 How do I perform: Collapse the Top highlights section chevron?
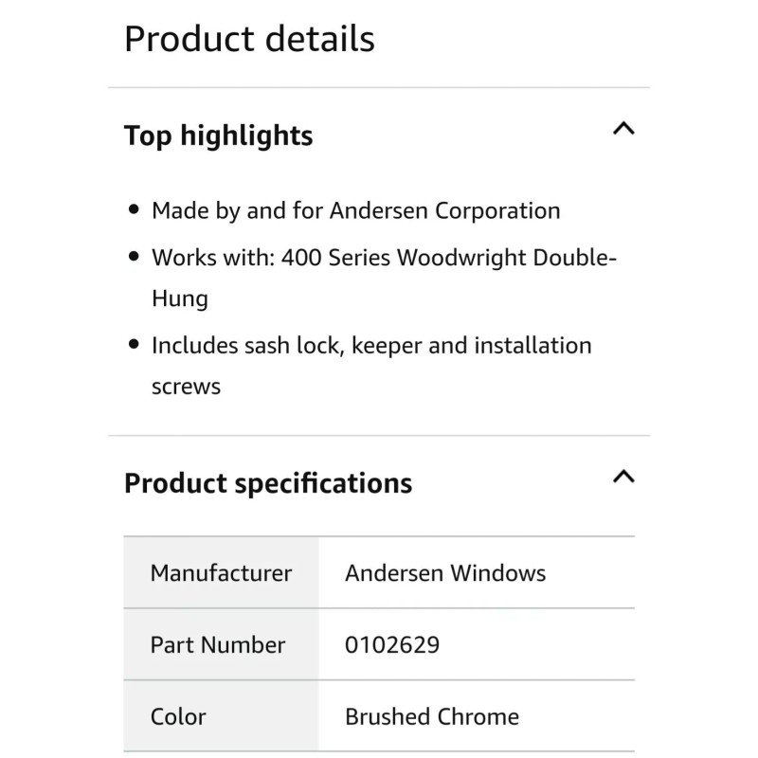coord(623,129)
